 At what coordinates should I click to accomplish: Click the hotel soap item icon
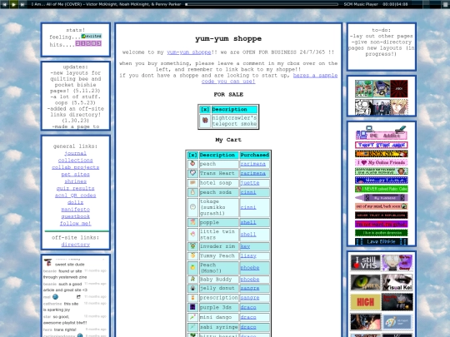point(192,182)
